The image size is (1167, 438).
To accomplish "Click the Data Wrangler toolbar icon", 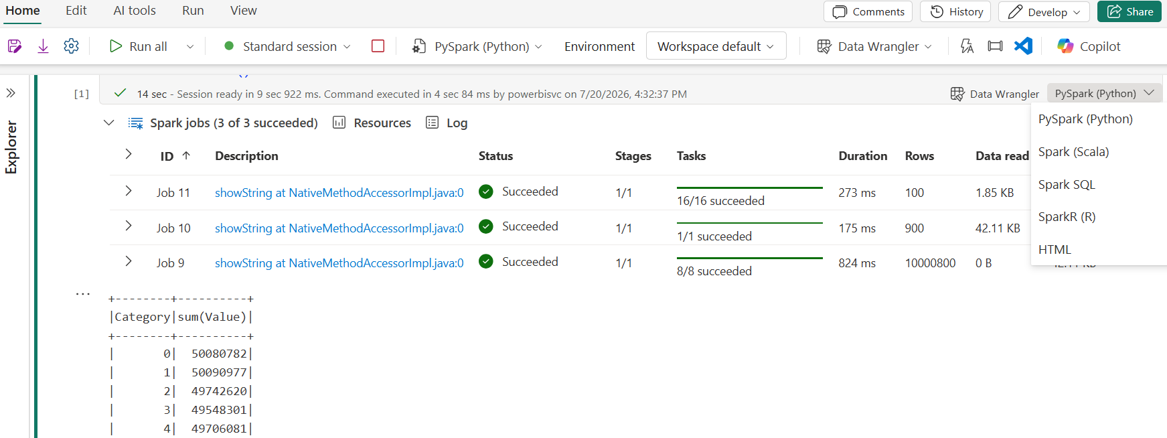I will (824, 46).
